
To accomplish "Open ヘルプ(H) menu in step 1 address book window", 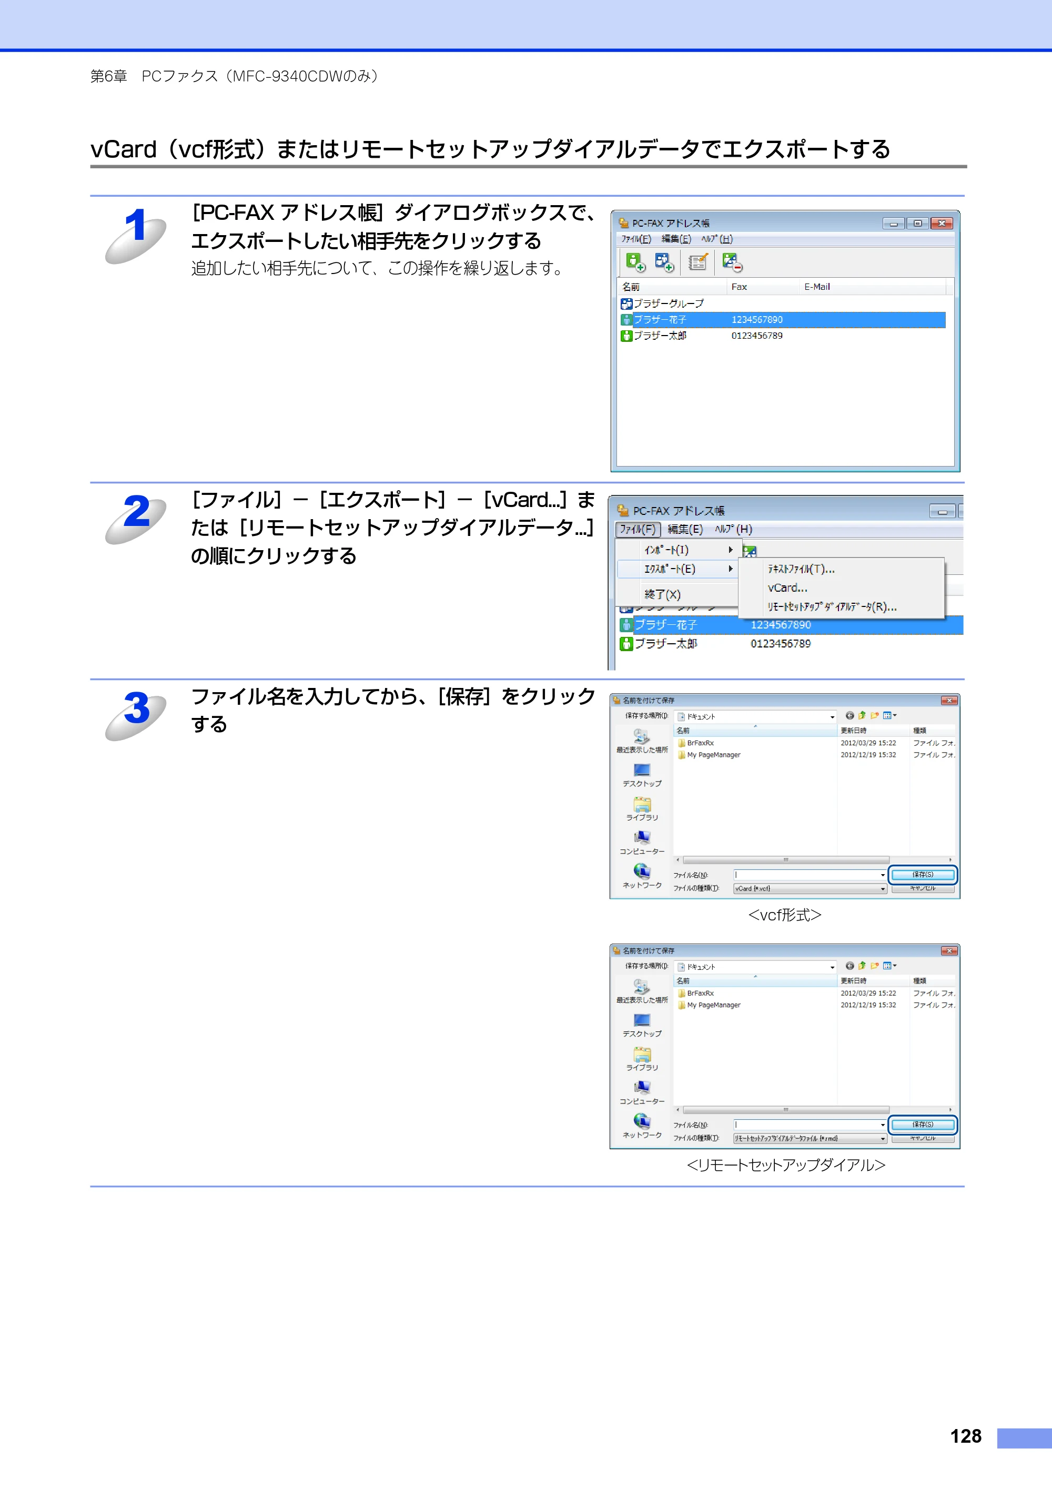I will 717,239.
